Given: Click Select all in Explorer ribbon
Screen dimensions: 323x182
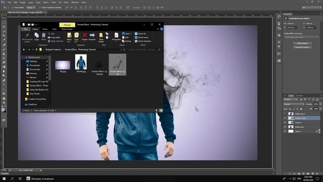Looking at the screenshot, I should pyautogui.click(x=140, y=34).
